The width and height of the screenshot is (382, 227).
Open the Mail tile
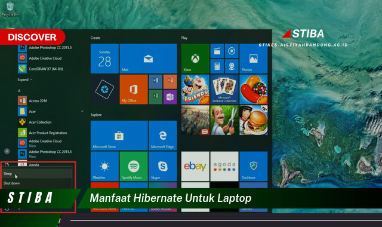148,59
